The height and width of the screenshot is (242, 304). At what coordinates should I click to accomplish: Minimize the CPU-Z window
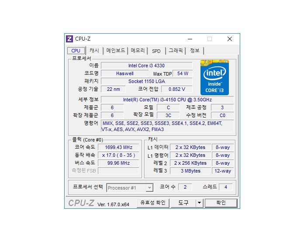[x=190, y=39]
